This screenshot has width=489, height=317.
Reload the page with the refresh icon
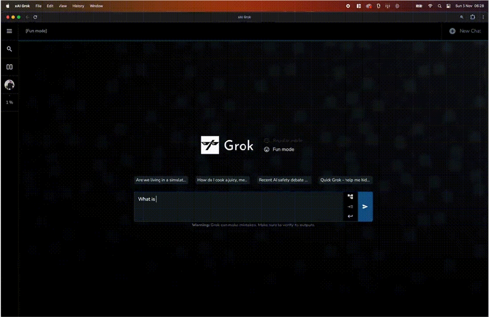pyautogui.click(x=35, y=17)
